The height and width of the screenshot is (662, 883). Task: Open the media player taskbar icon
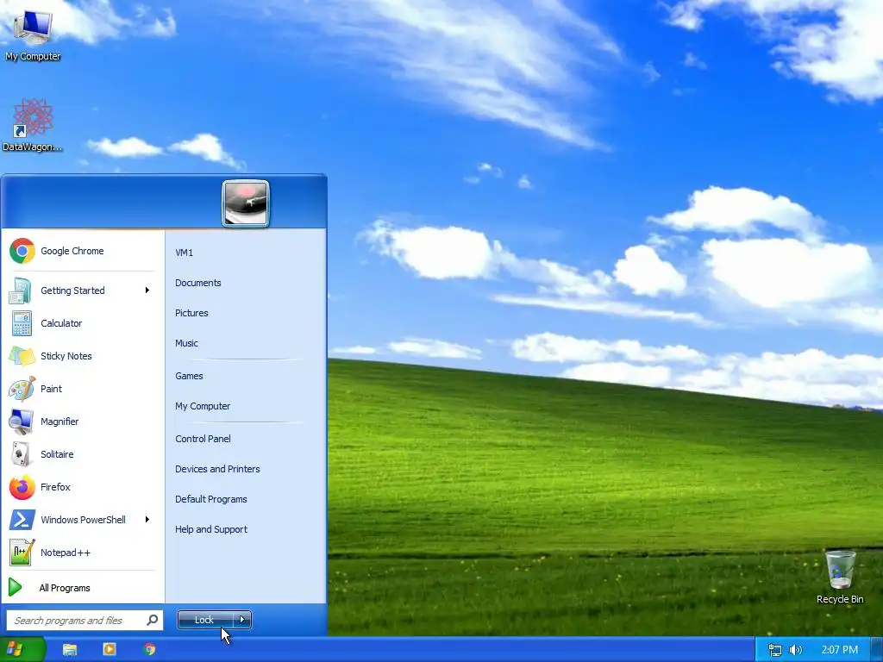pyautogui.click(x=110, y=650)
